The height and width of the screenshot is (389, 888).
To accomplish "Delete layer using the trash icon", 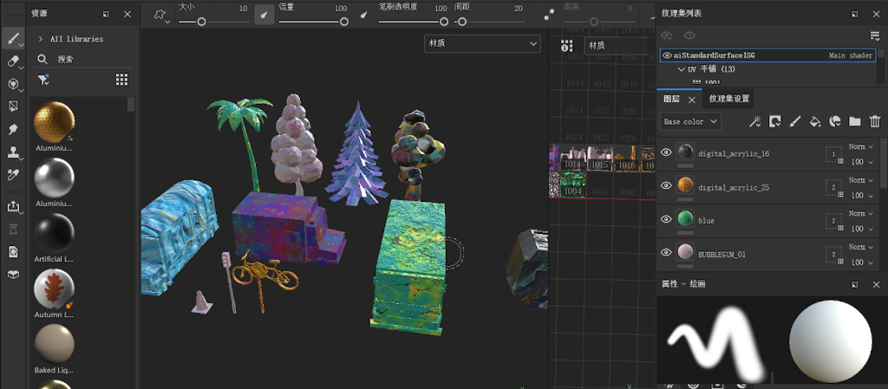I will [x=874, y=122].
